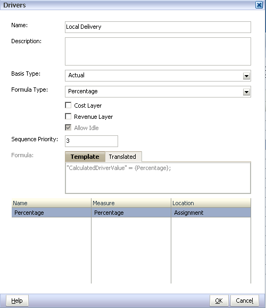The image size is (266, 308).
Task: Click the Measure column header
Action: (x=131, y=203)
